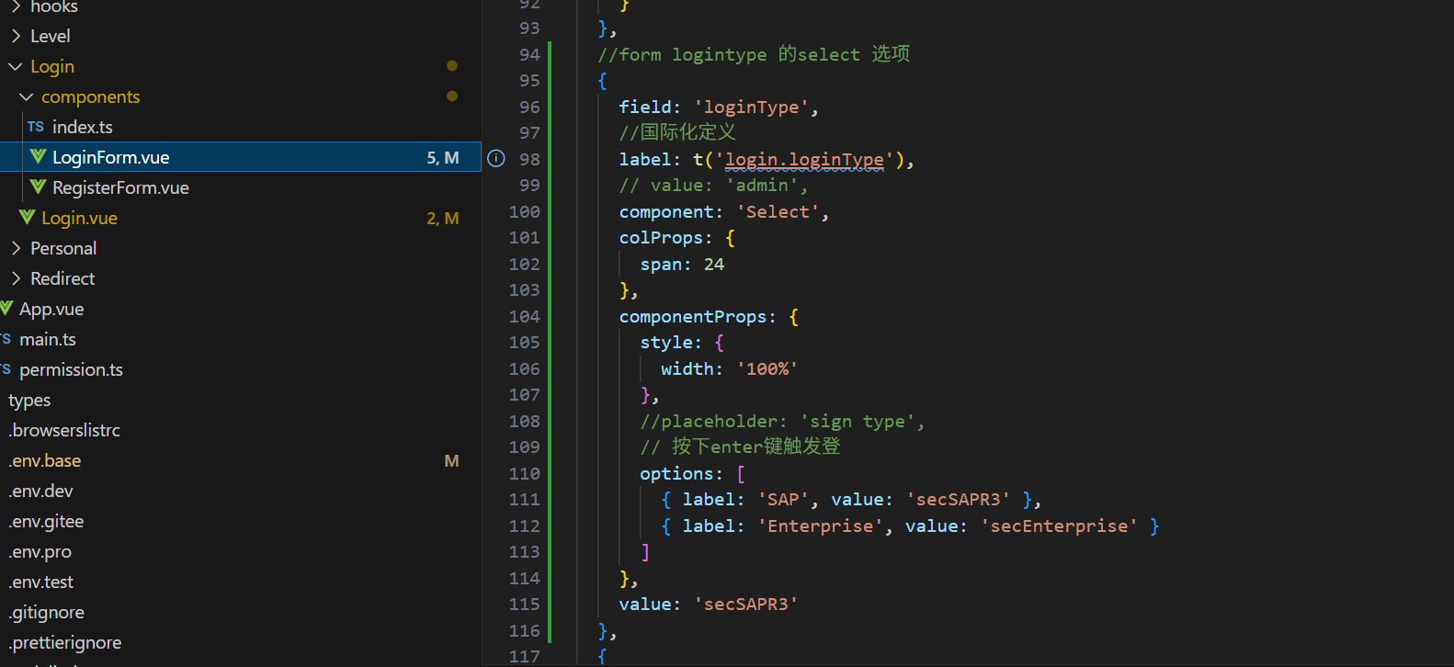
Task: Click the component: 'Select' text
Action: tap(724, 211)
